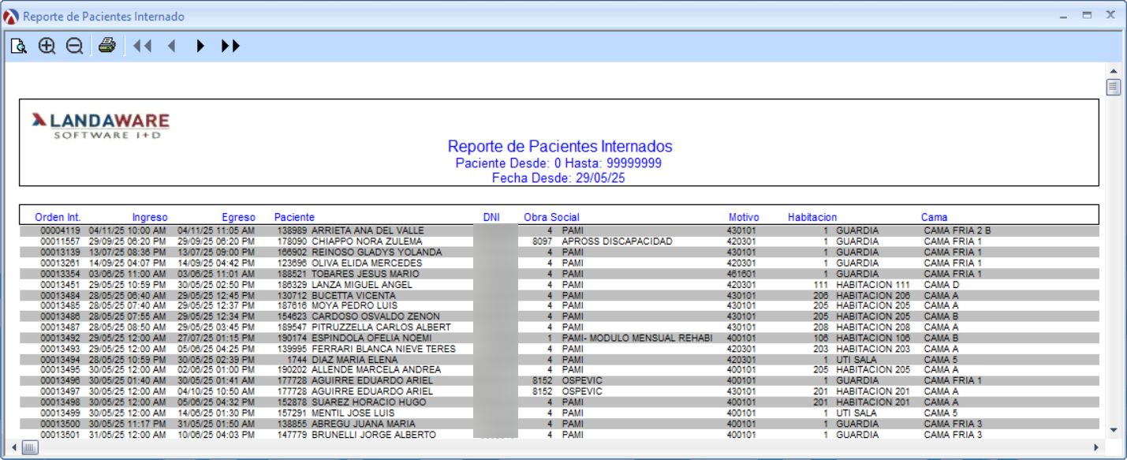Click the "CAMA D" cell
Image resolution: width=1127 pixels, height=460 pixels.
[x=942, y=284]
